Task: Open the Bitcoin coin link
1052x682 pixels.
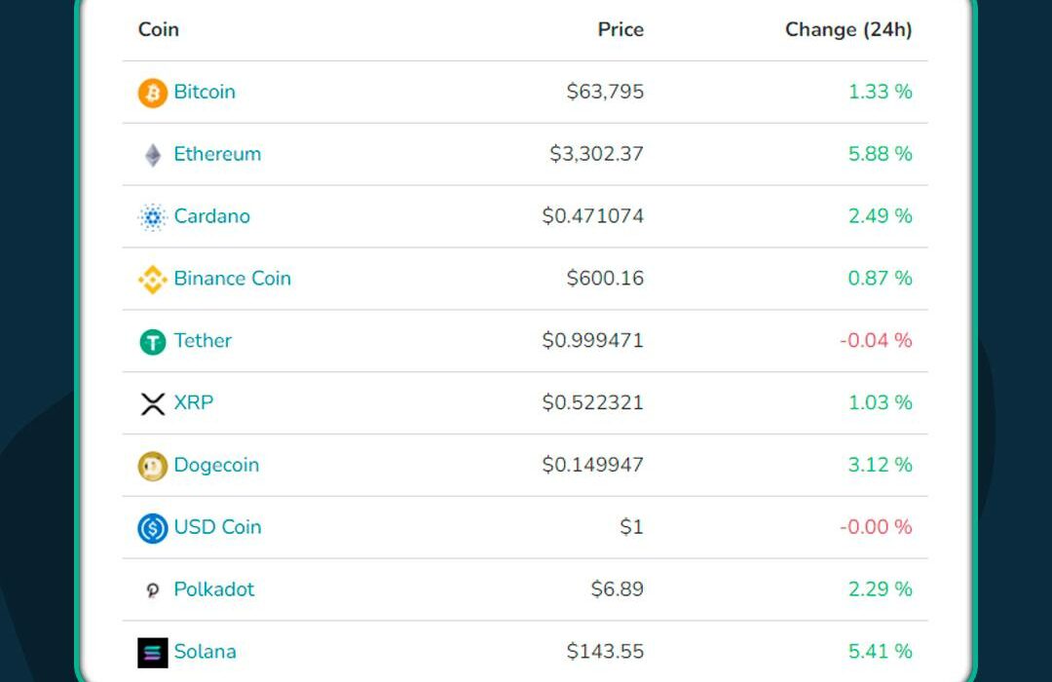Action: click(205, 92)
